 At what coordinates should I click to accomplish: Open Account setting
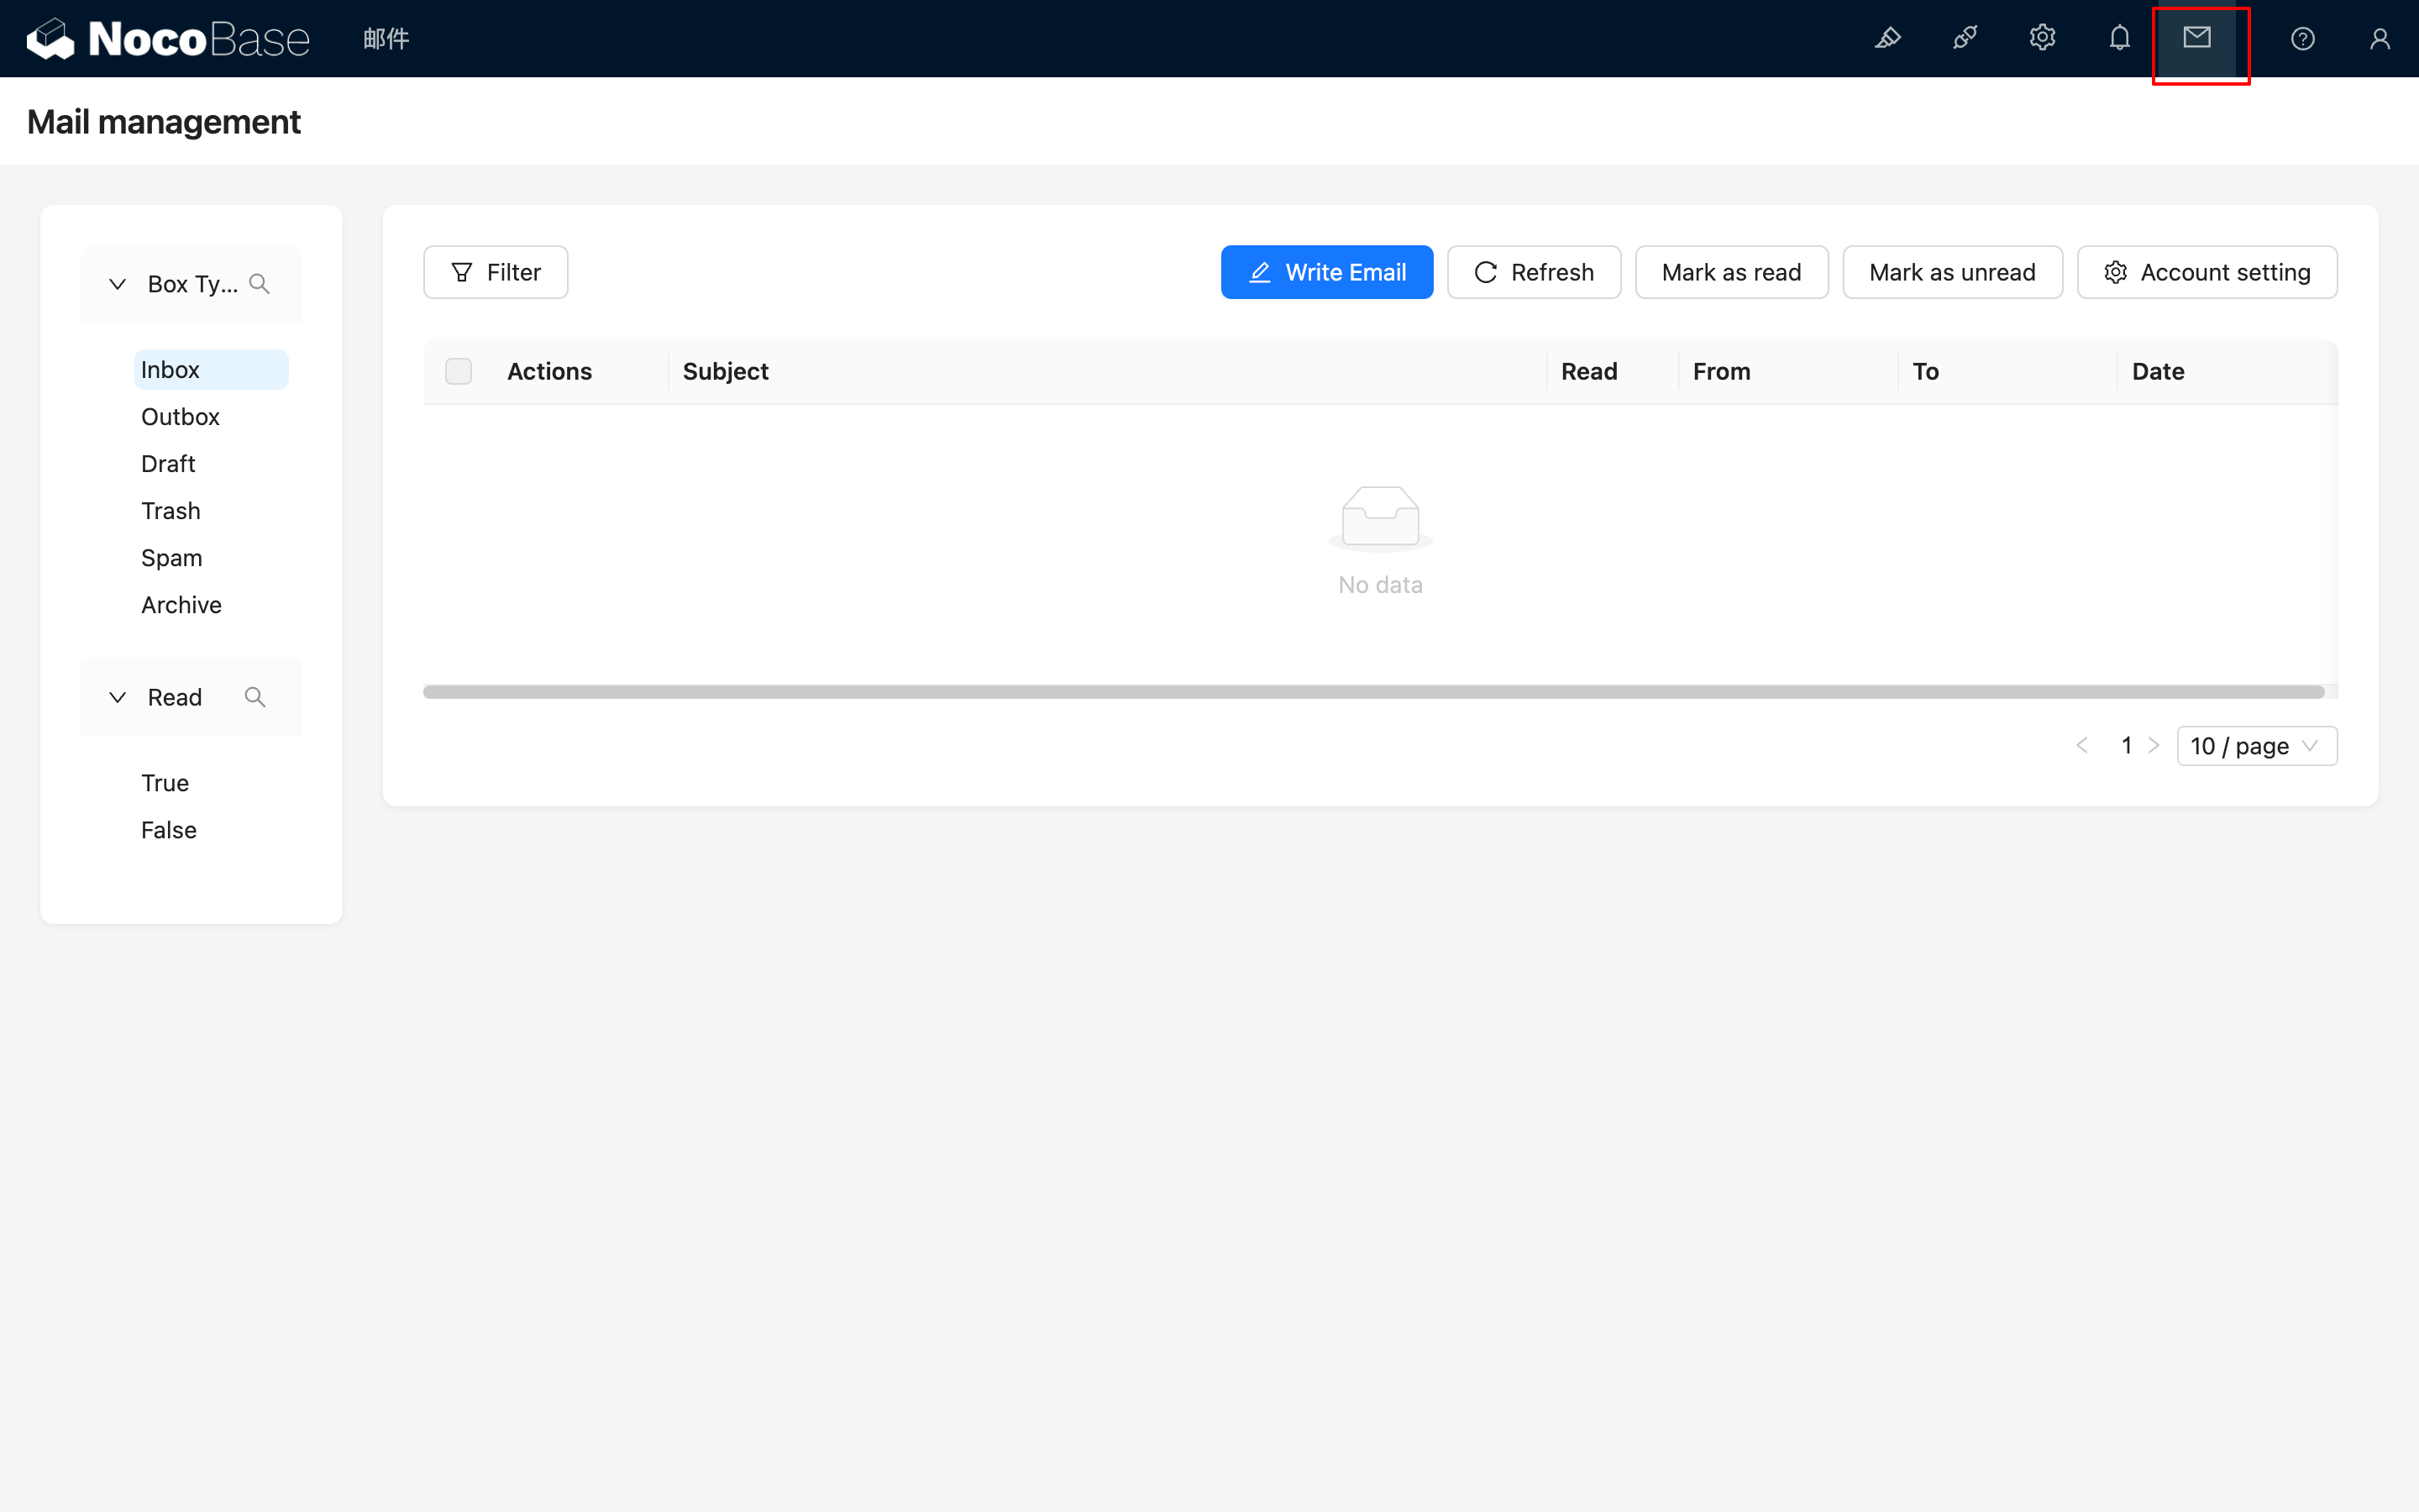coord(2207,272)
